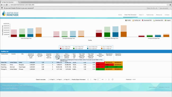Open the Contact nav item
This screenshot has width=172, height=97.
pos(167,15)
